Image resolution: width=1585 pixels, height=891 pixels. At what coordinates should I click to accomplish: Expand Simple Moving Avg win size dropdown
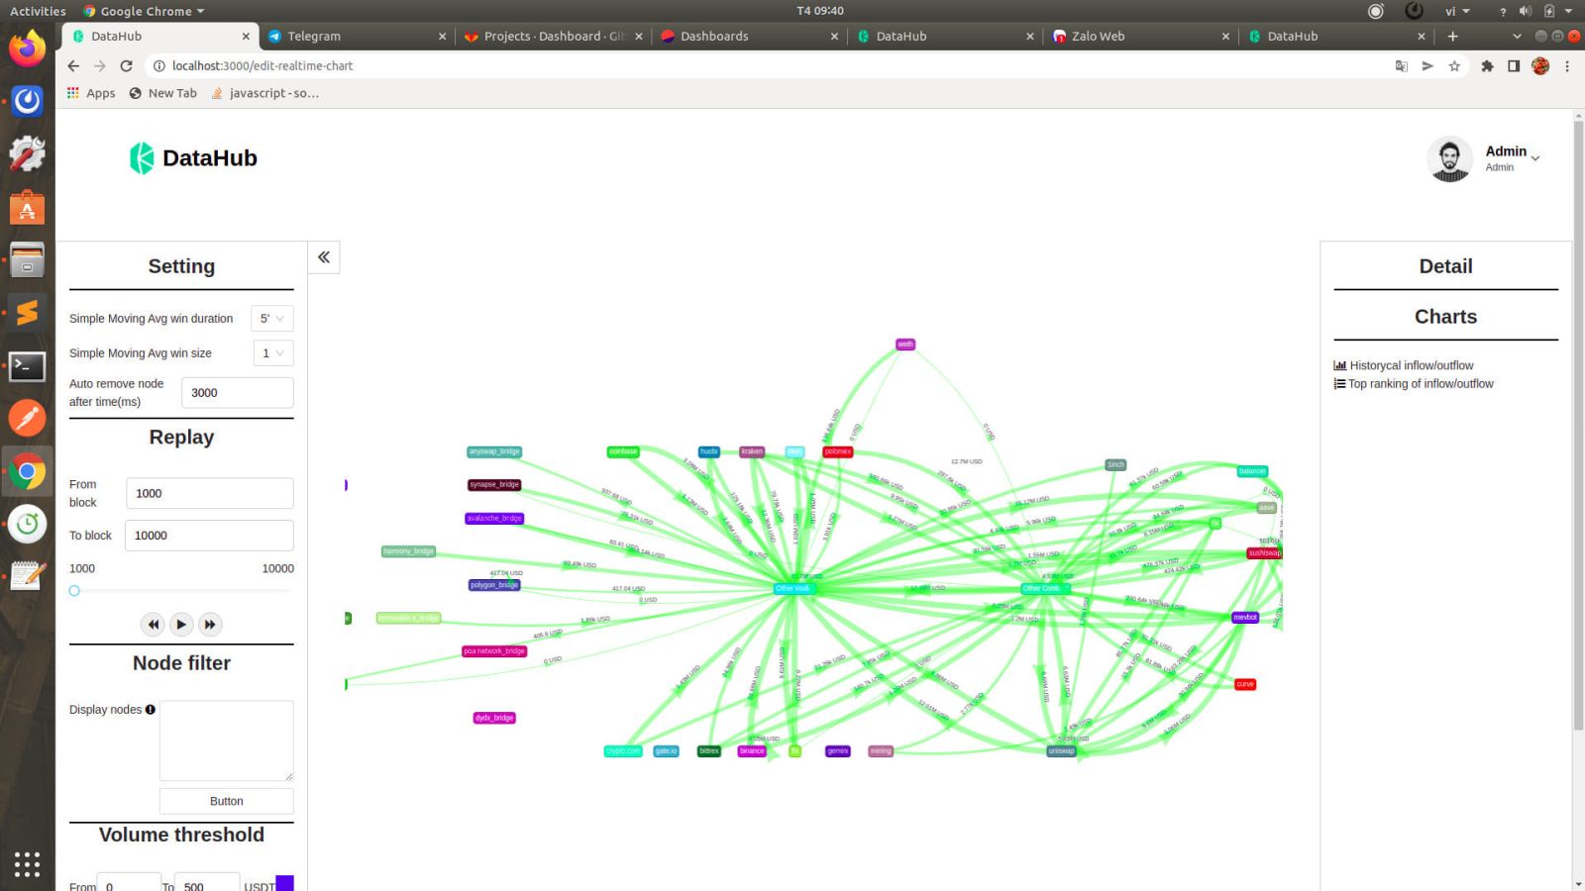(271, 353)
